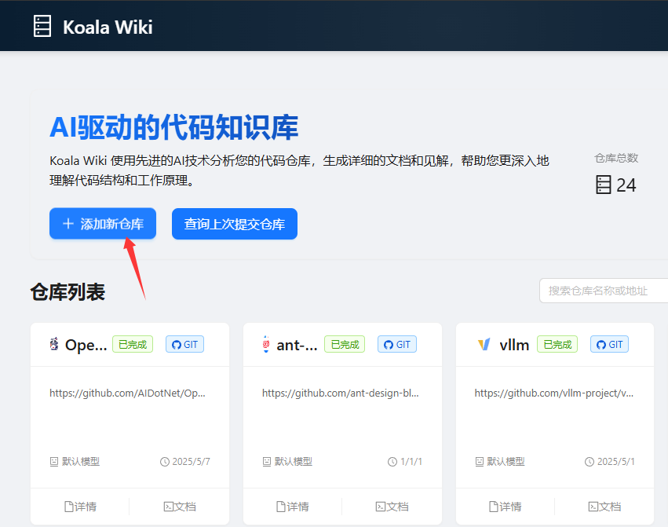Click the 添加新仓库 button

coord(103,223)
